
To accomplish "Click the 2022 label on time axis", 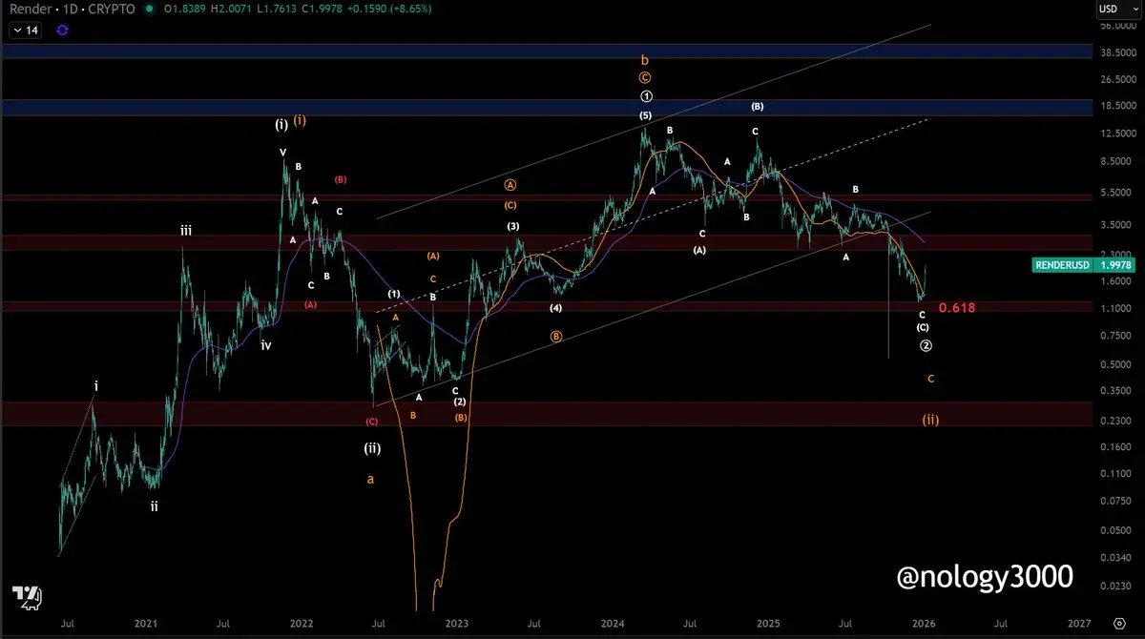I will point(302,623).
